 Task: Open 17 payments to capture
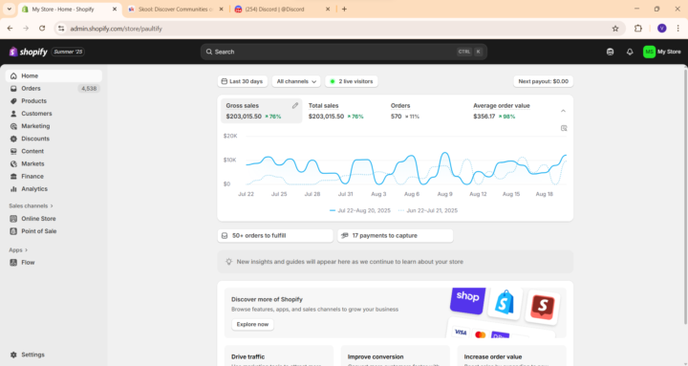pyautogui.click(x=395, y=236)
